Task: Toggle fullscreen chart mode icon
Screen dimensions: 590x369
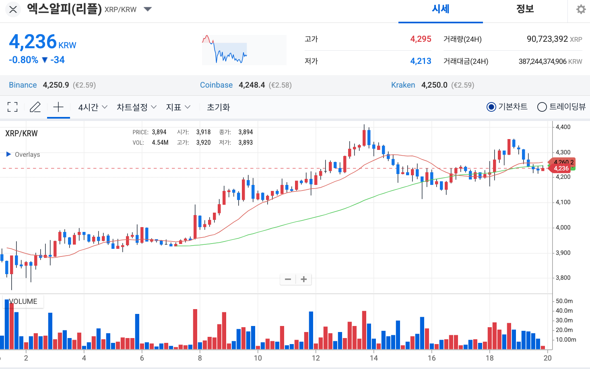Action: pyautogui.click(x=12, y=107)
